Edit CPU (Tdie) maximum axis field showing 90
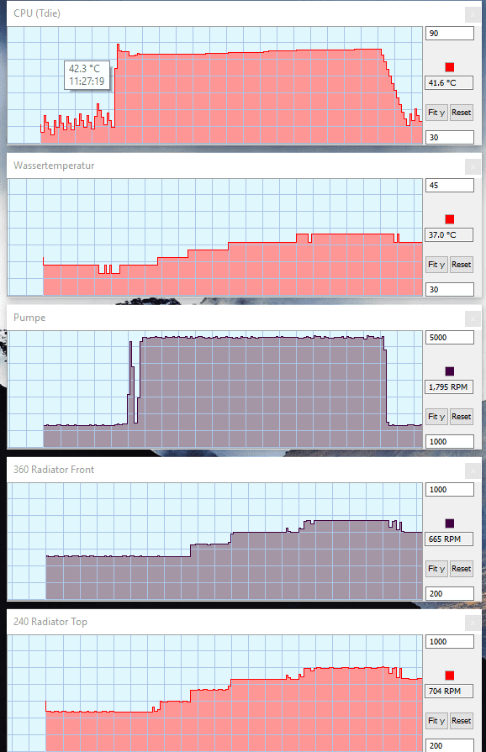Screen dimensions: 486x752 click(450, 34)
